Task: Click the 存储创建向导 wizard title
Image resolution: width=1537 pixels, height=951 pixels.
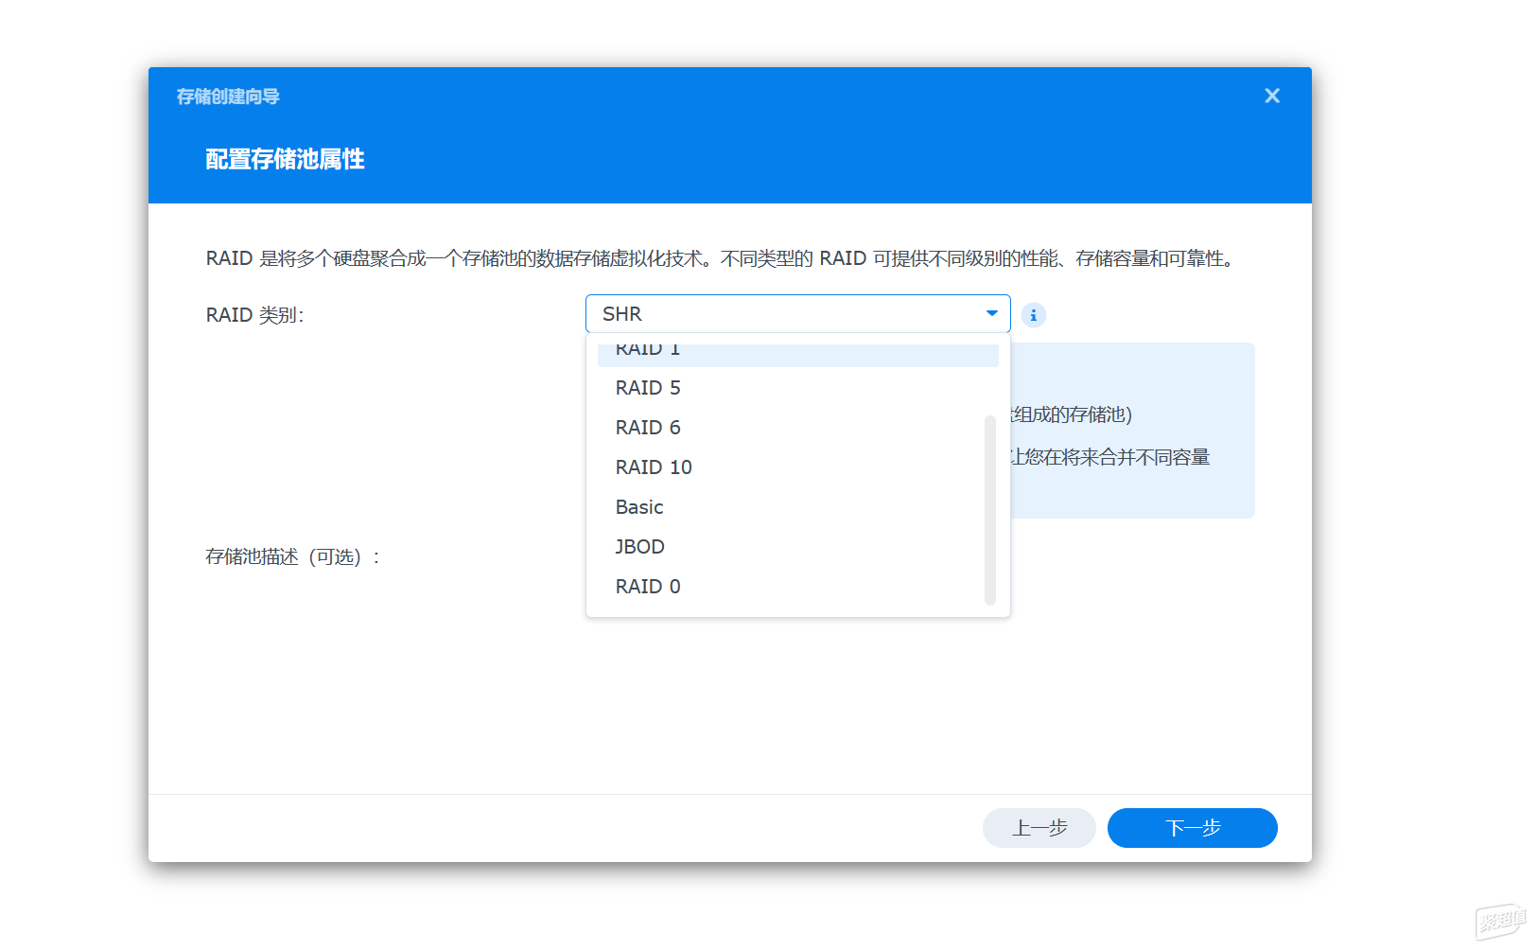Action: pyautogui.click(x=228, y=97)
